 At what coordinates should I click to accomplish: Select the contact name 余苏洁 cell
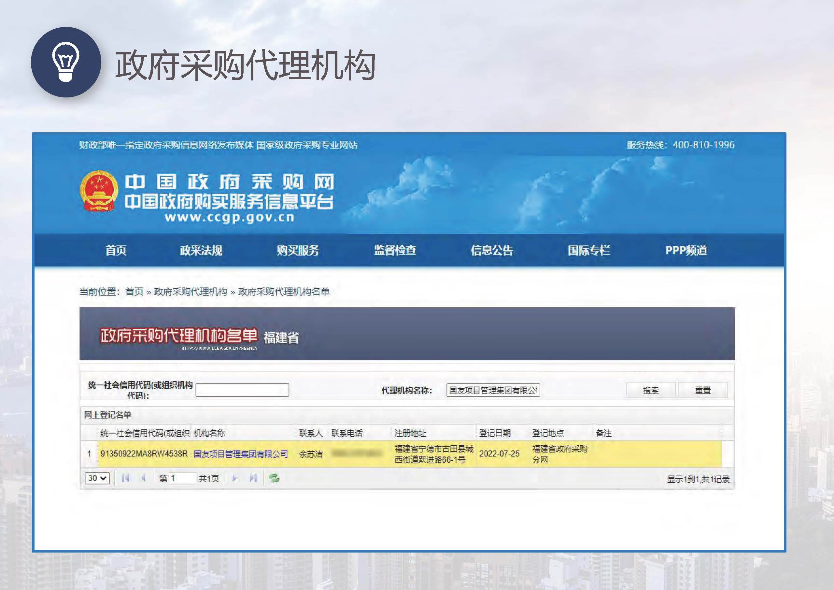pos(311,454)
